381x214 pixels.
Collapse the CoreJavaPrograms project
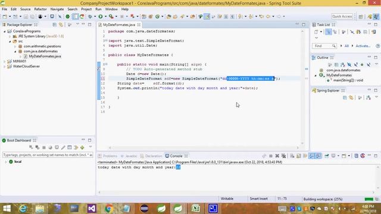pyautogui.click(x=5, y=32)
